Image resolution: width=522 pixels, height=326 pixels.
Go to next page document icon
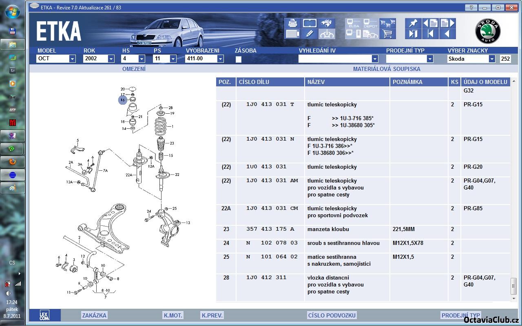pyautogui.click(x=447, y=23)
